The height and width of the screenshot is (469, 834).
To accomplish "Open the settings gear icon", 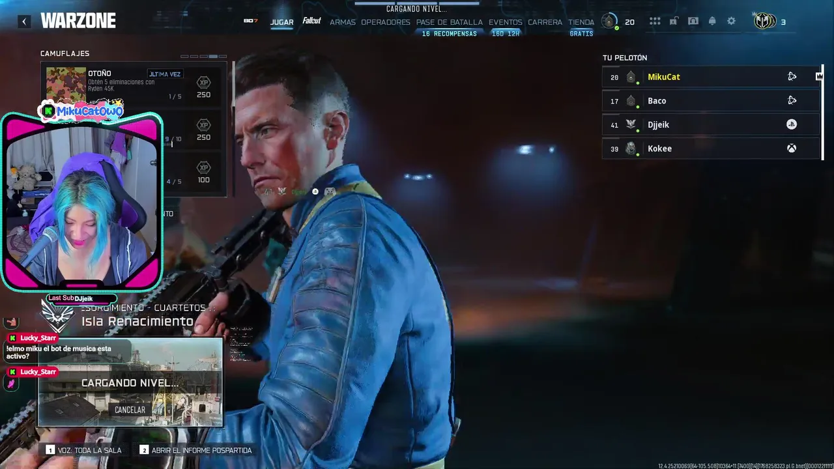I will [x=731, y=21].
